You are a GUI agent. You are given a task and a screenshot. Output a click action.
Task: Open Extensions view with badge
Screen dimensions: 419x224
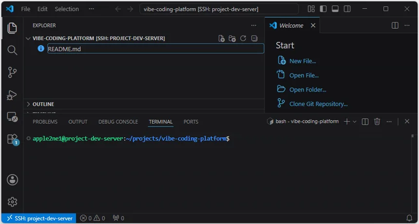tap(12, 139)
